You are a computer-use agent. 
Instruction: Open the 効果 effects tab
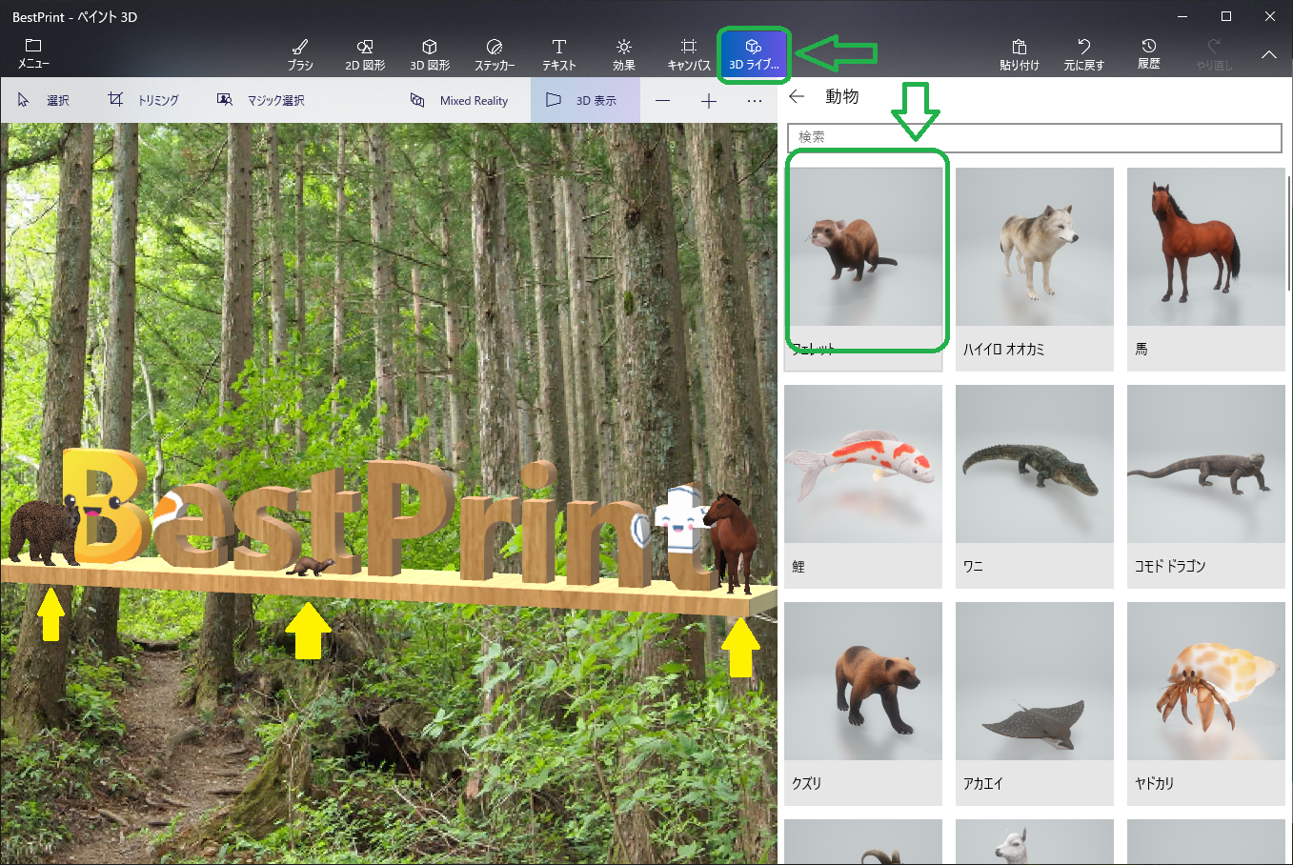pos(624,54)
